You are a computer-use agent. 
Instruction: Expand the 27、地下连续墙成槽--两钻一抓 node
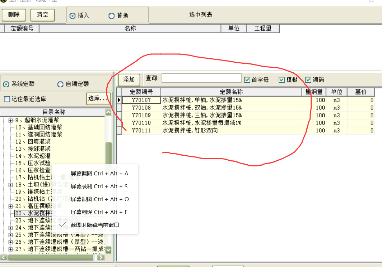tap(11, 249)
